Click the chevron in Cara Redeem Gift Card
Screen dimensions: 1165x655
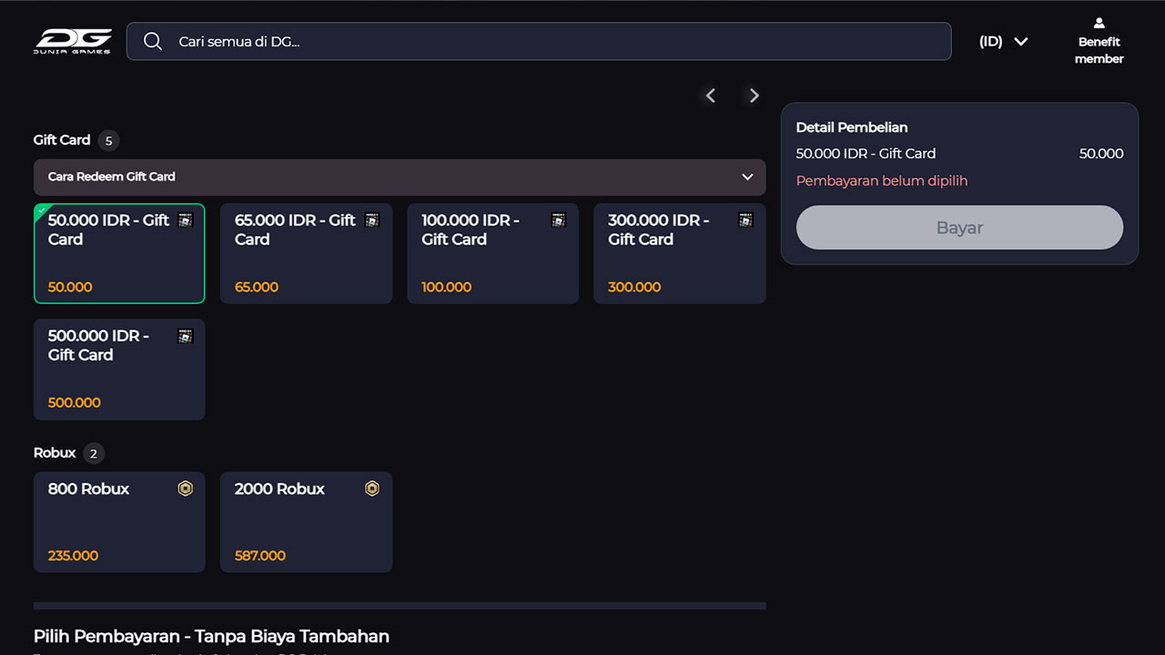(x=748, y=176)
